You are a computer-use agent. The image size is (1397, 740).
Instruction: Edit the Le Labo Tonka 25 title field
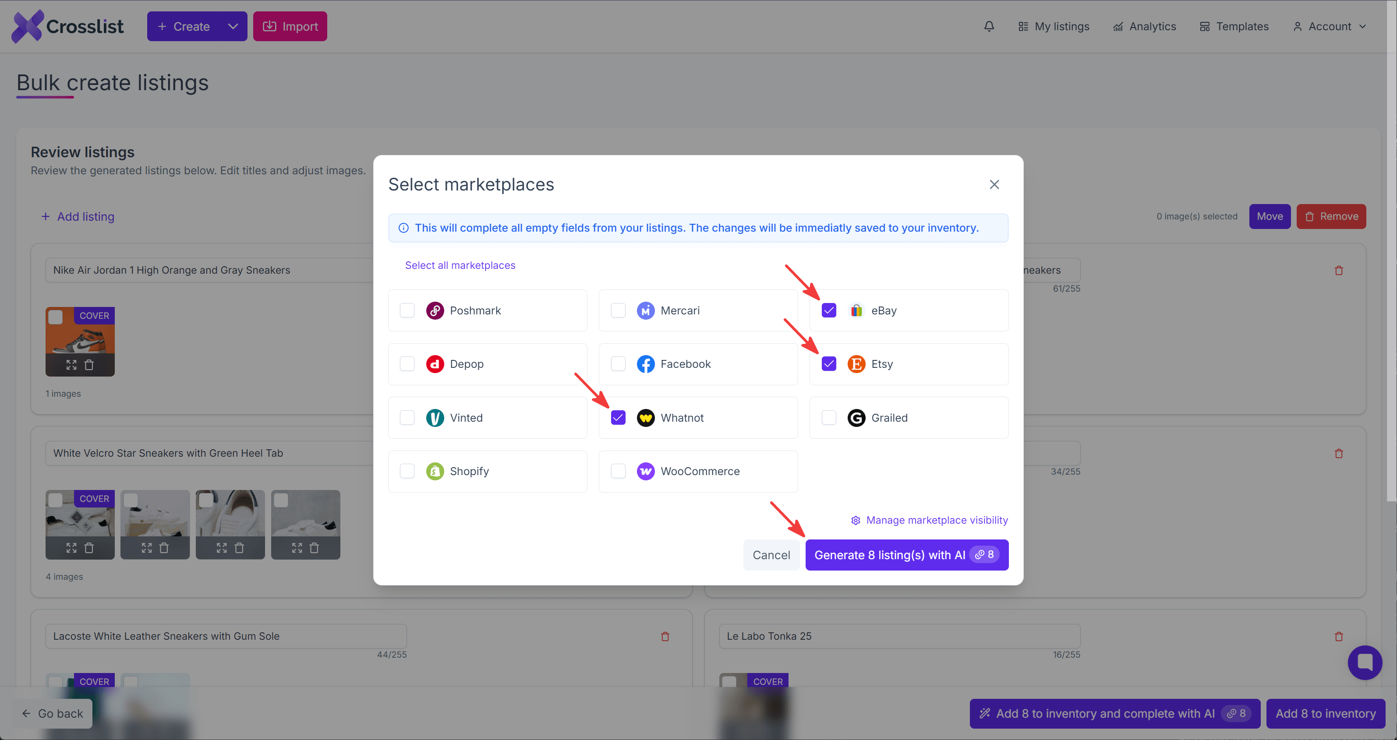tap(900, 637)
